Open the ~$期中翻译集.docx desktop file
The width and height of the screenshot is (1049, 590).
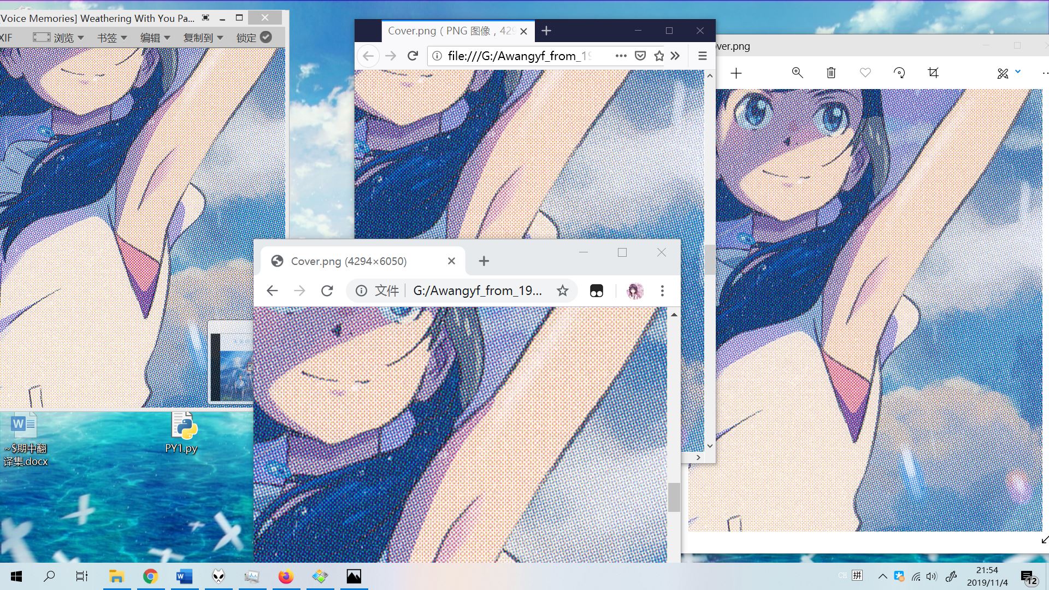point(25,440)
